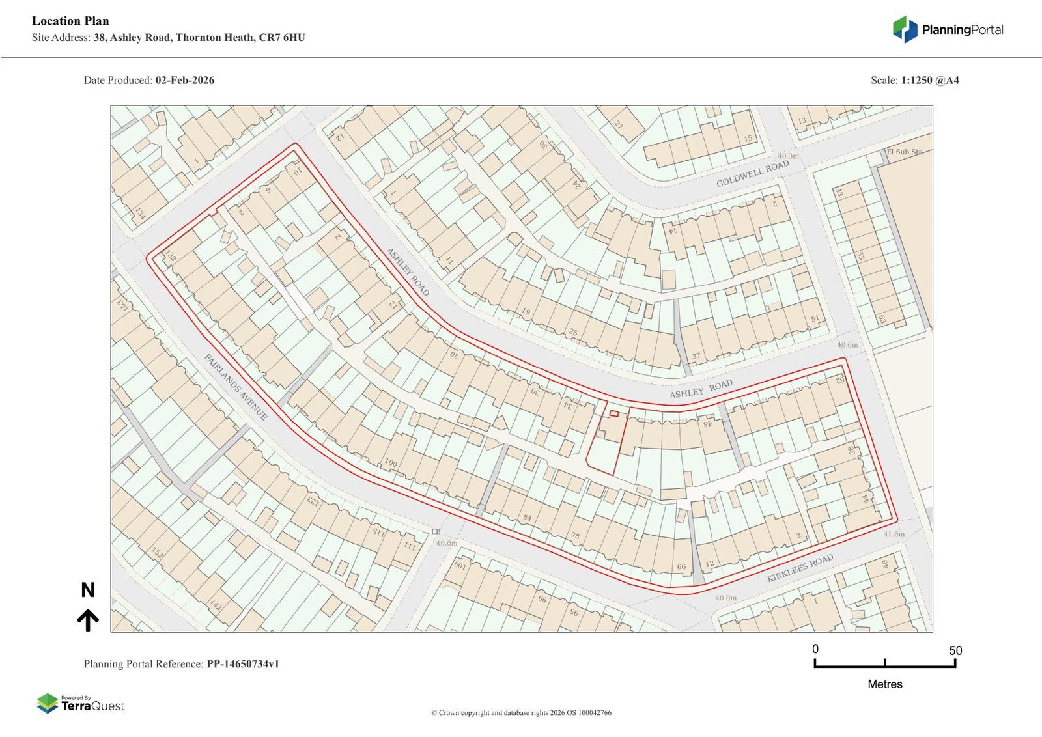Click house number 100 on the map
Image resolution: width=1042 pixels, height=737 pixels.
[391, 463]
